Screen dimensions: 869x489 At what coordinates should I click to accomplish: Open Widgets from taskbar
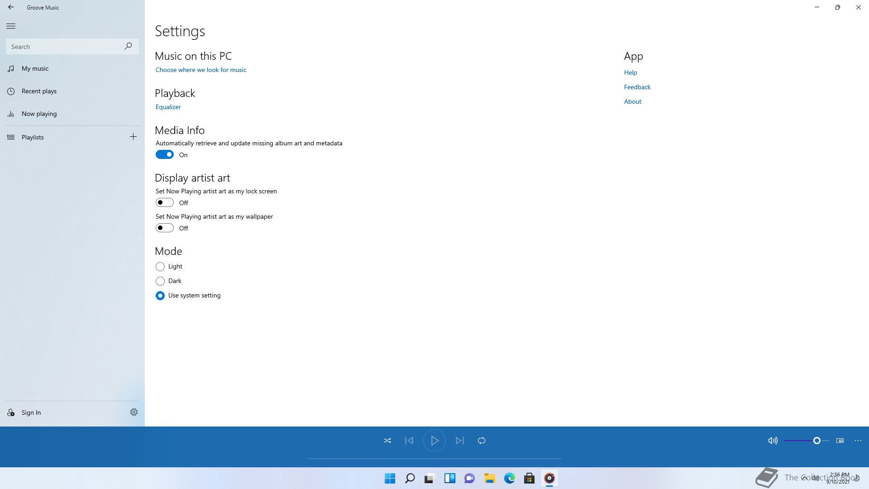click(449, 478)
